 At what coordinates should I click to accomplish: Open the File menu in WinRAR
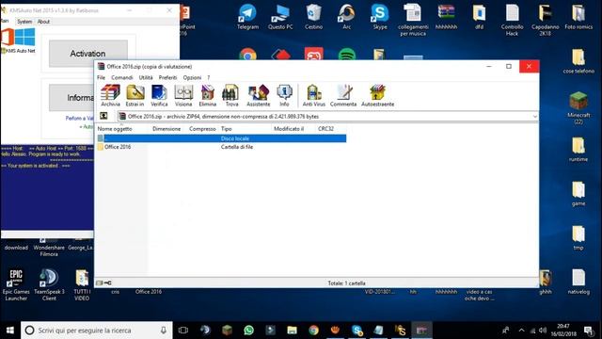pyautogui.click(x=101, y=77)
